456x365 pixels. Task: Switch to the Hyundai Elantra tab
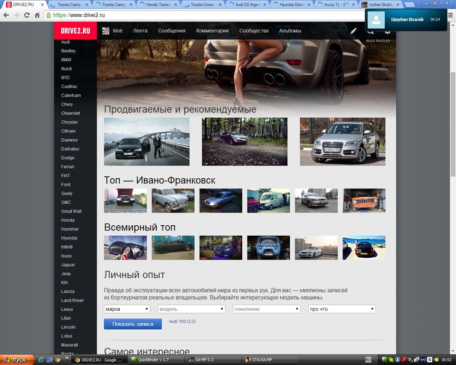click(x=291, y=5)
